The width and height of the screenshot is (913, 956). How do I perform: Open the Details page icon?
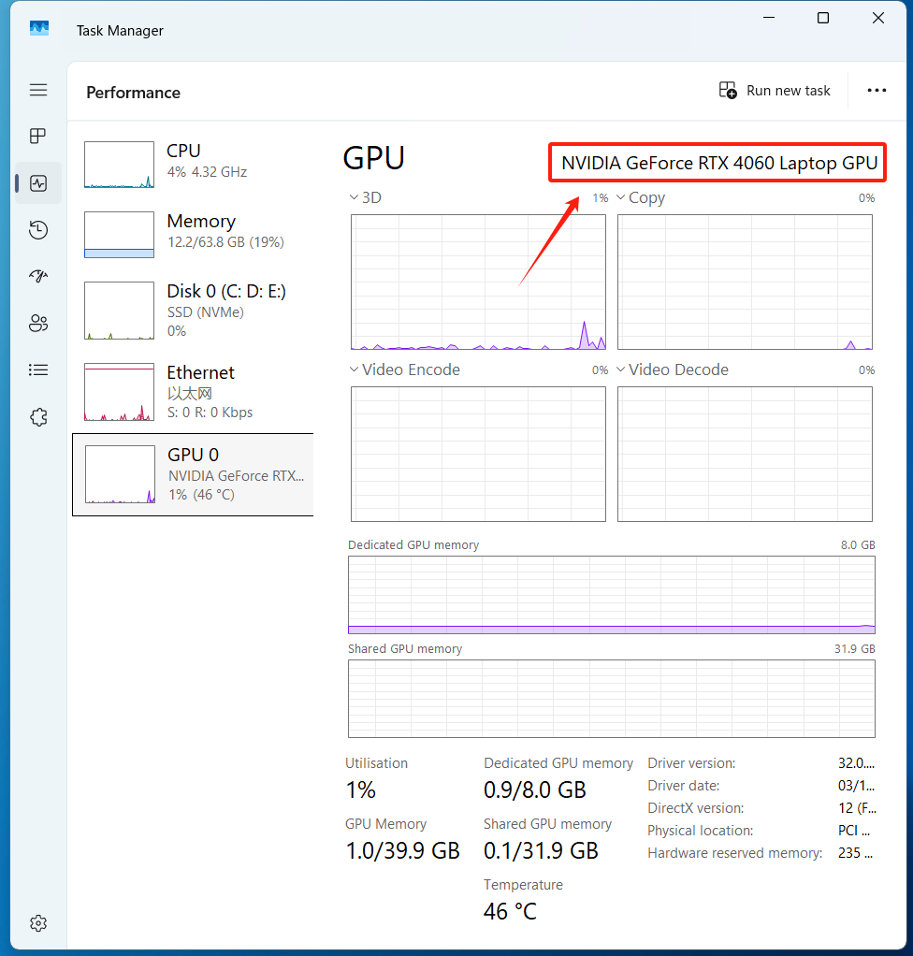[x=38, y=370]
